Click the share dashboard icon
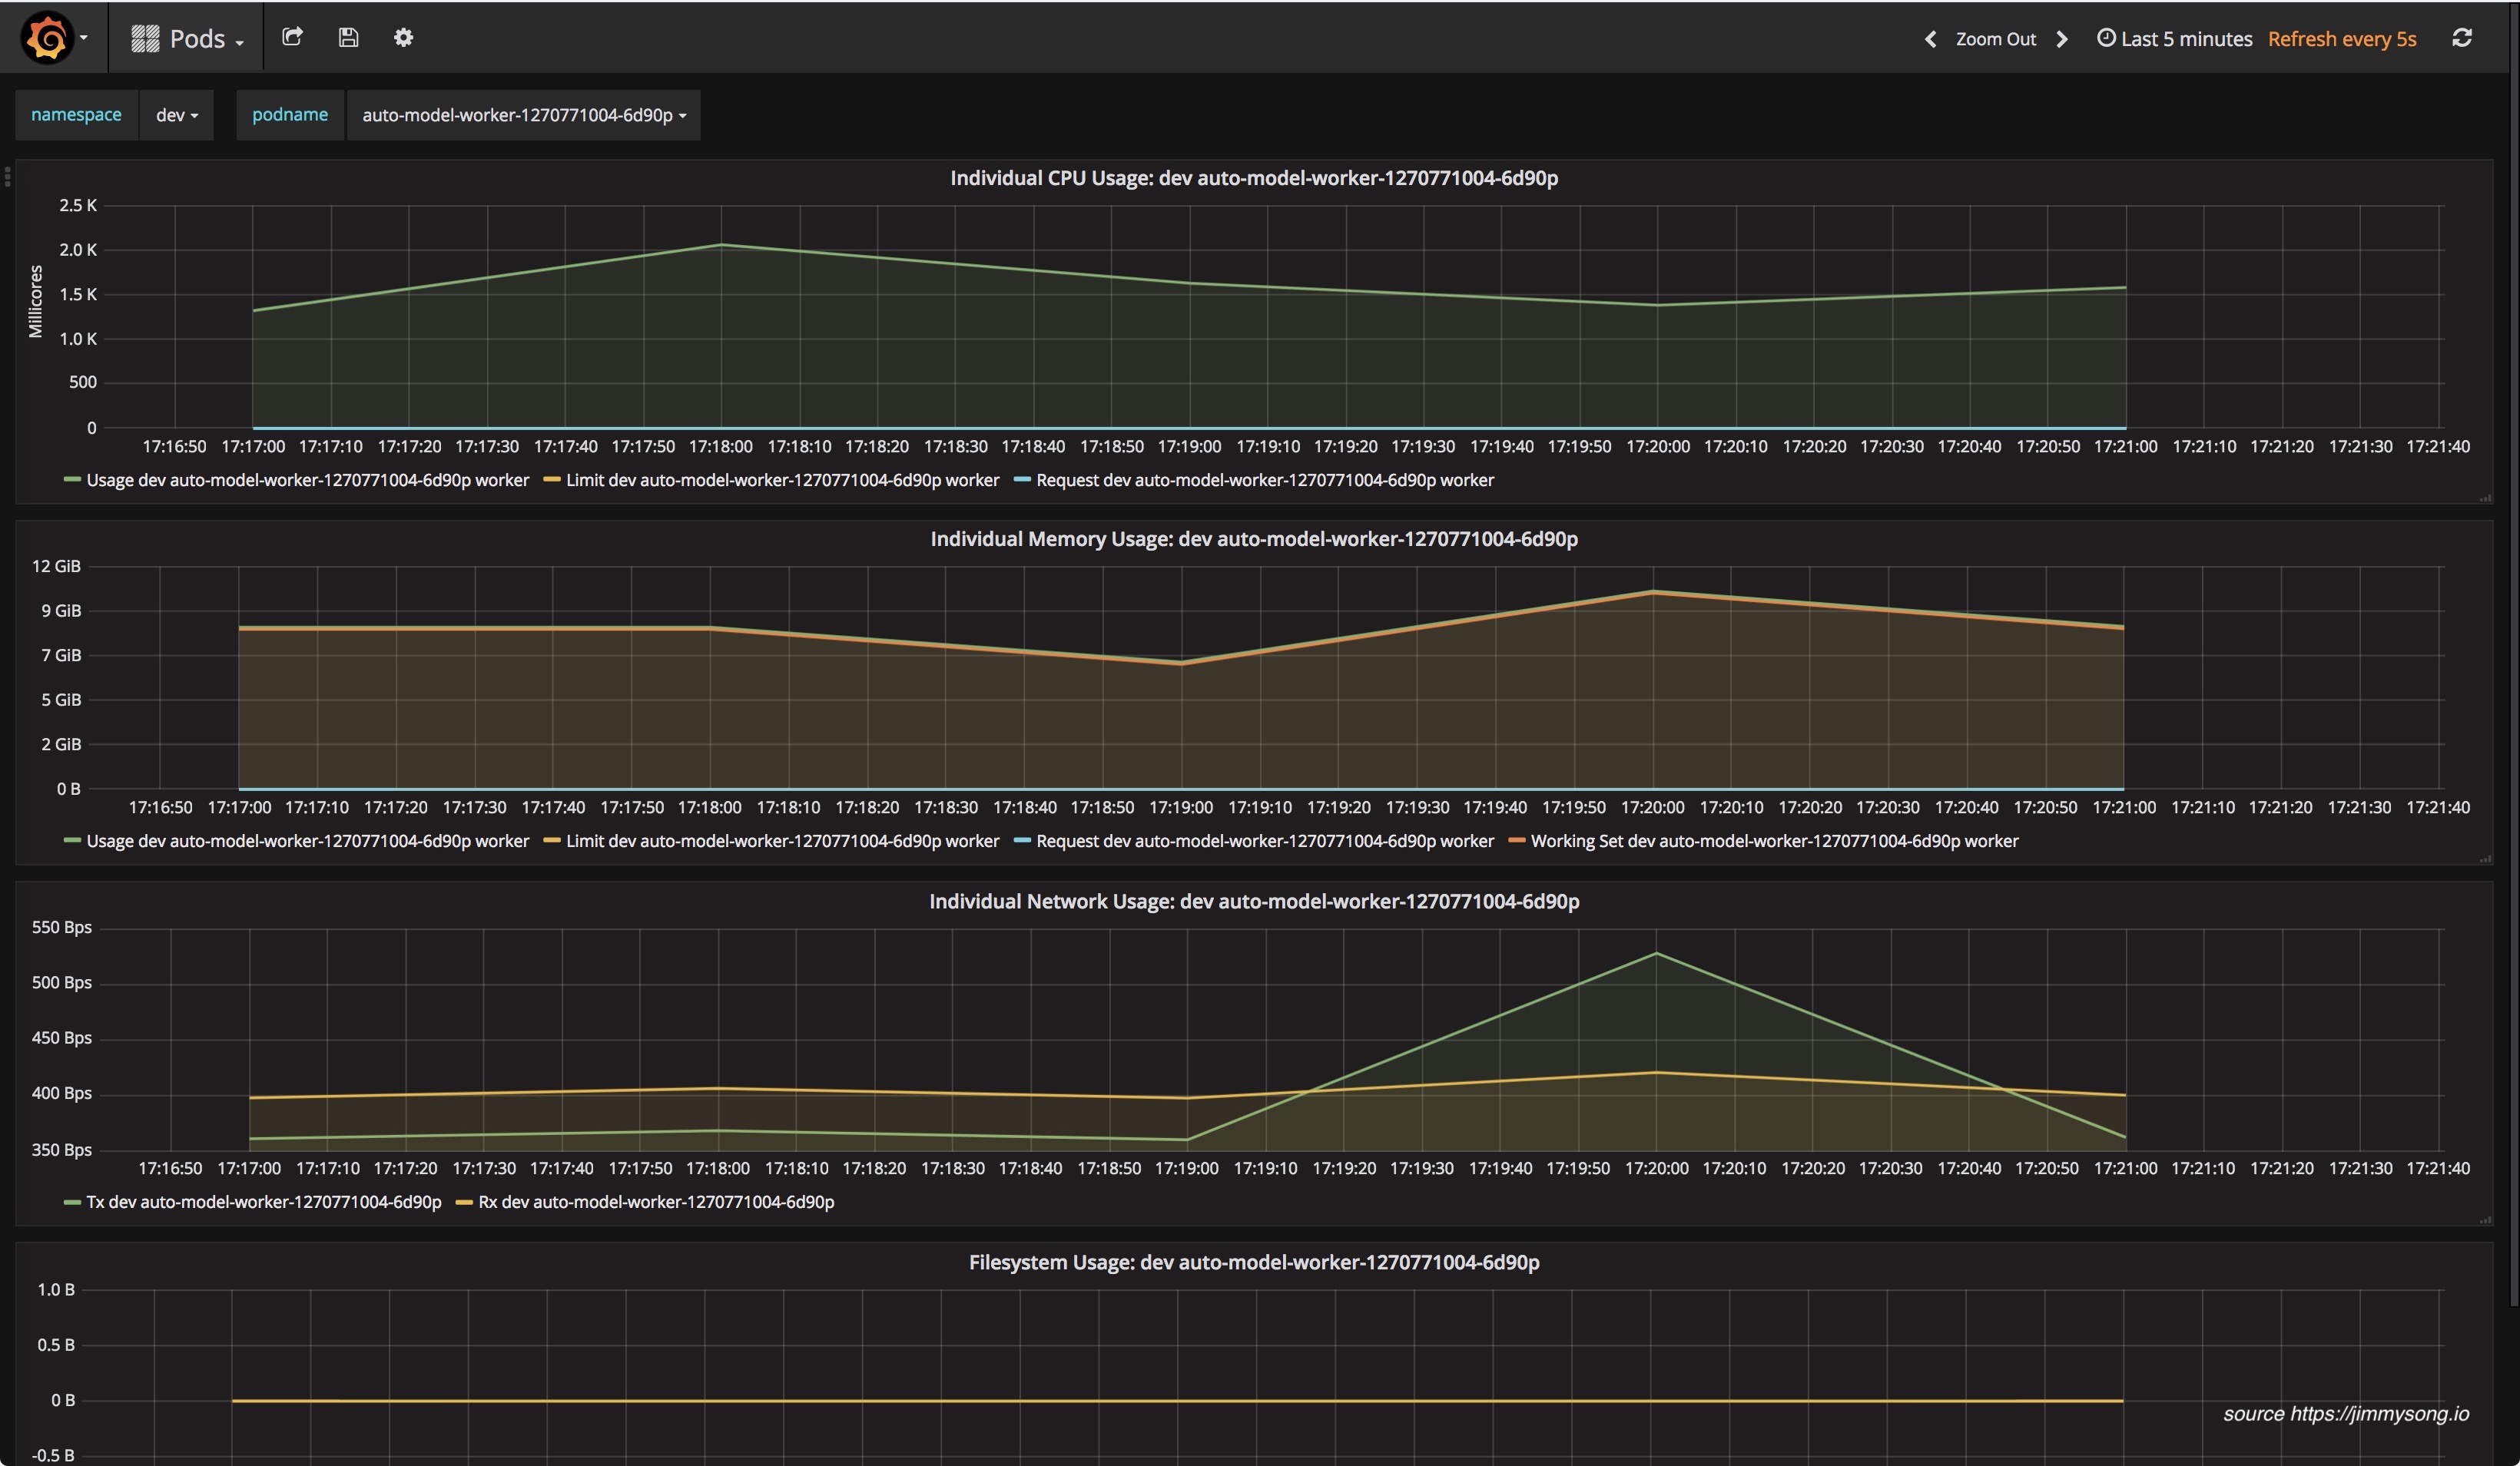Image resolution: width=2520 pixels, height=1466 pixels. click(292, 38)
